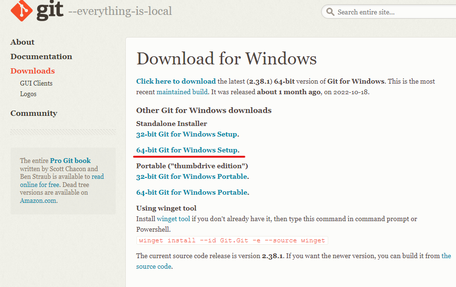This screenshot has width=456, height=287.
Task: Go to the Downloads section
Action: tap(33, 71)
